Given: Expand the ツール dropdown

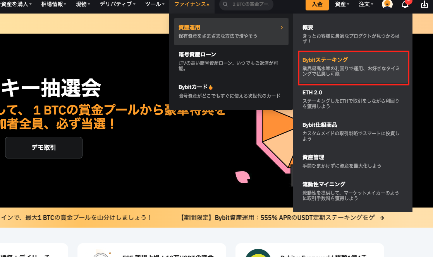Looking at the screenshot, I should [x=155, y=4].
